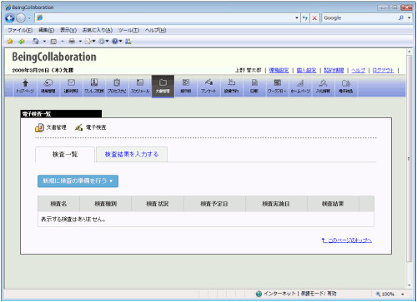Open the 個人設定 link
The image size is (417, 302).
tap(306, 71)
